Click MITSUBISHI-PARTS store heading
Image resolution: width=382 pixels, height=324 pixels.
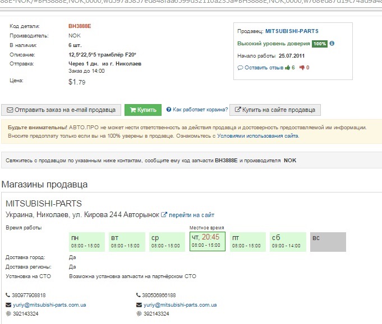point(44,204)
